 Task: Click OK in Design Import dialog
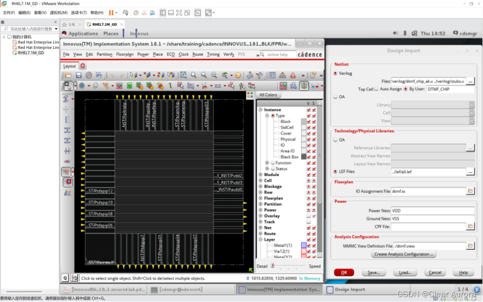(x=344, y=272)
